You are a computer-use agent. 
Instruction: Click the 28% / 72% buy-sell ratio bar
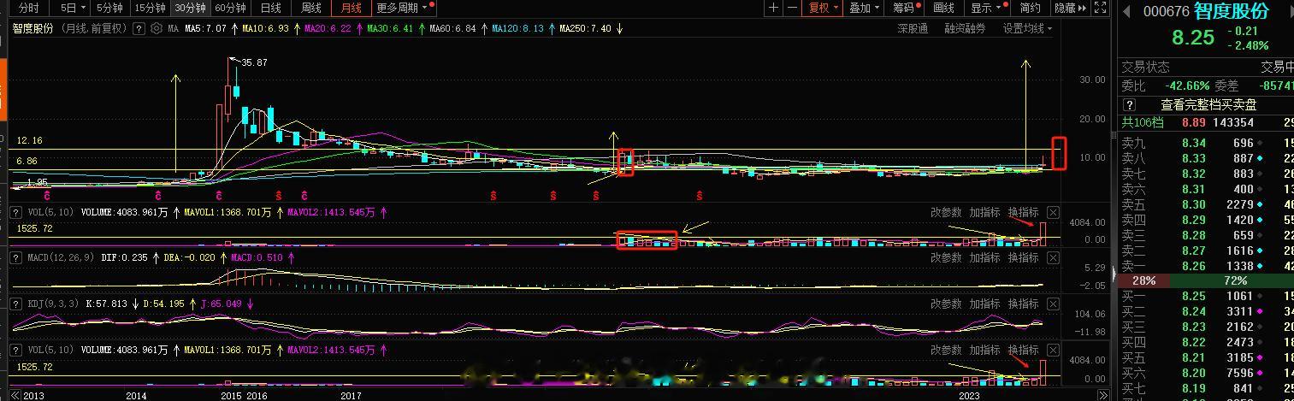pos(1206,280)
